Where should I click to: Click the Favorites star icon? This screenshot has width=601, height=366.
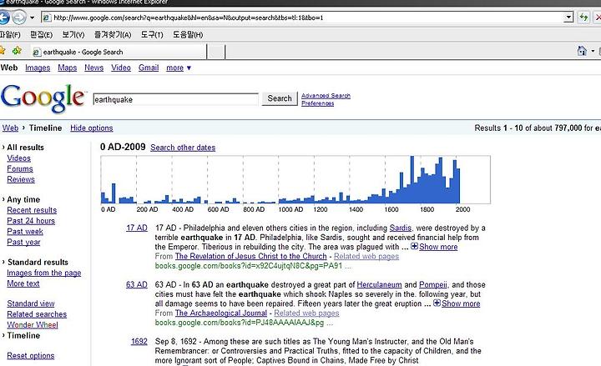tap(3, 51)
